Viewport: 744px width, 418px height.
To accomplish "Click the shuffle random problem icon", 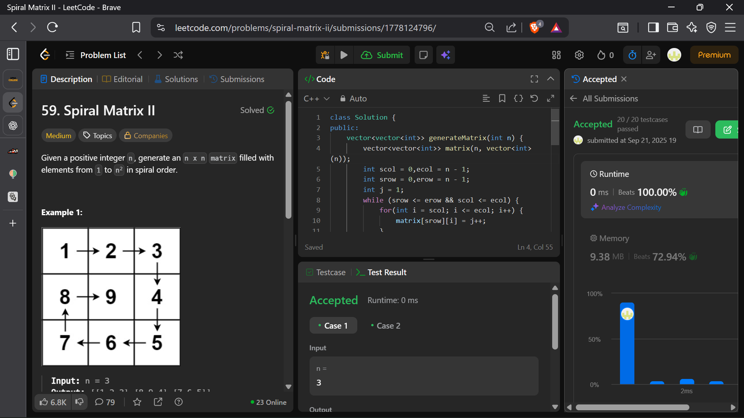I will (x=178, y=55).
